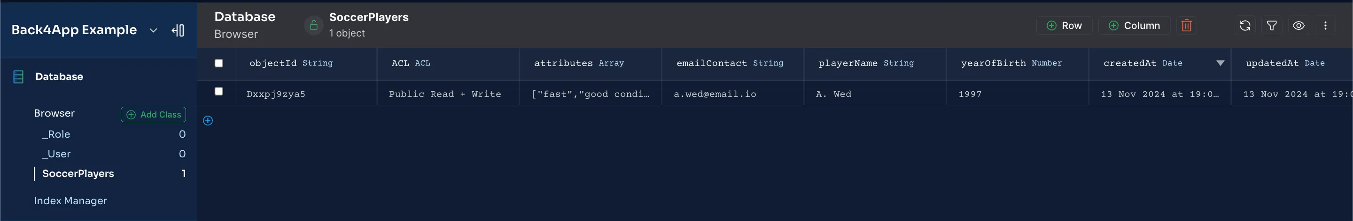Select the row checkbox for Dxxpj9zya5

point(218,92)
